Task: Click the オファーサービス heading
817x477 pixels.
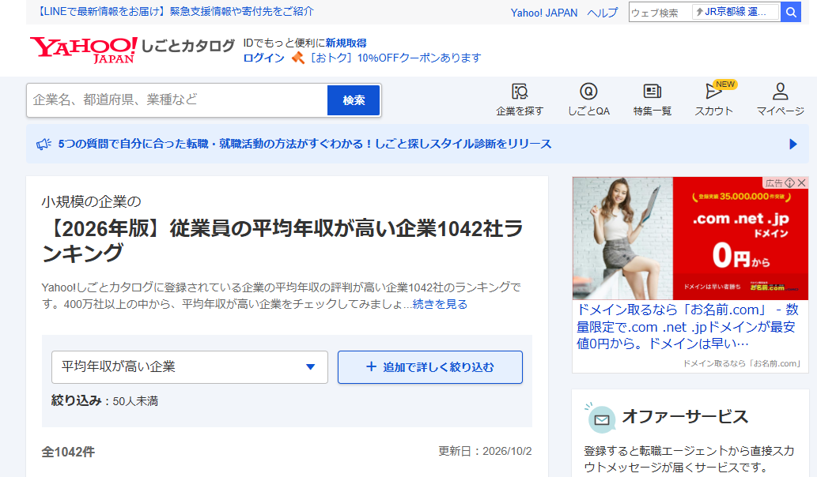Action: click(685, 417)
